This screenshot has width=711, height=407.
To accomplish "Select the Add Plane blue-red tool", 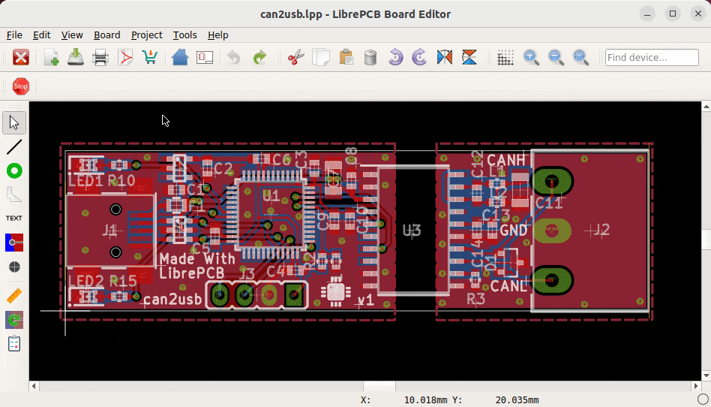I will (14, 242).
